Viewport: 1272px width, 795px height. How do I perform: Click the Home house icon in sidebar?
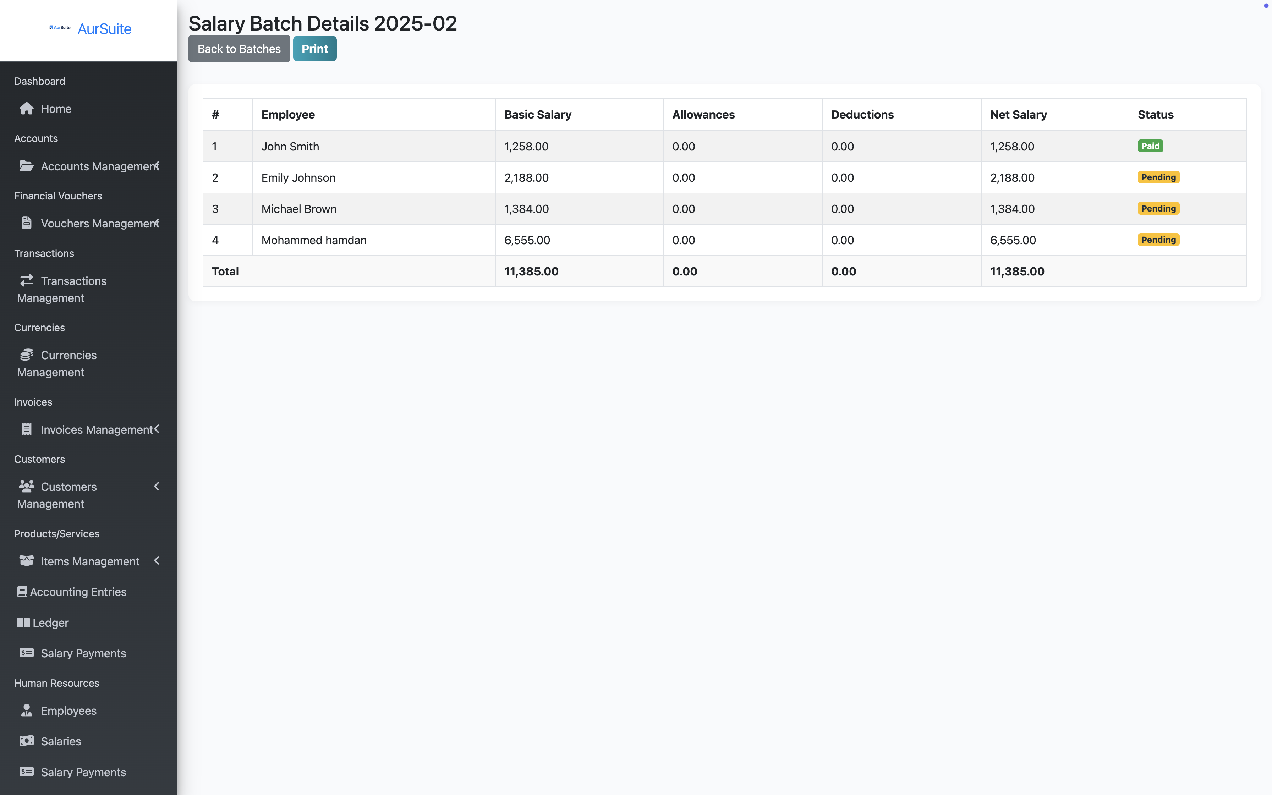pyautogui.click(x=26, y=109)
